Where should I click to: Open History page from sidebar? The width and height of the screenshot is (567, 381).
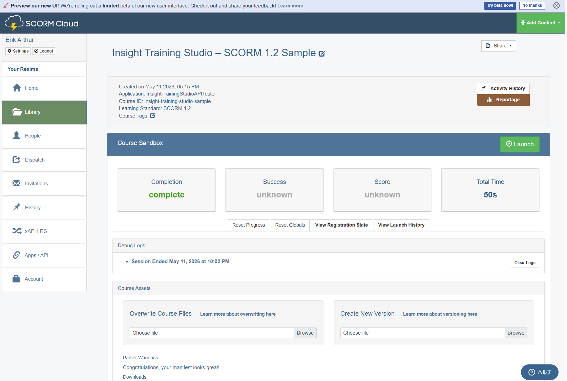coord(44,207)
